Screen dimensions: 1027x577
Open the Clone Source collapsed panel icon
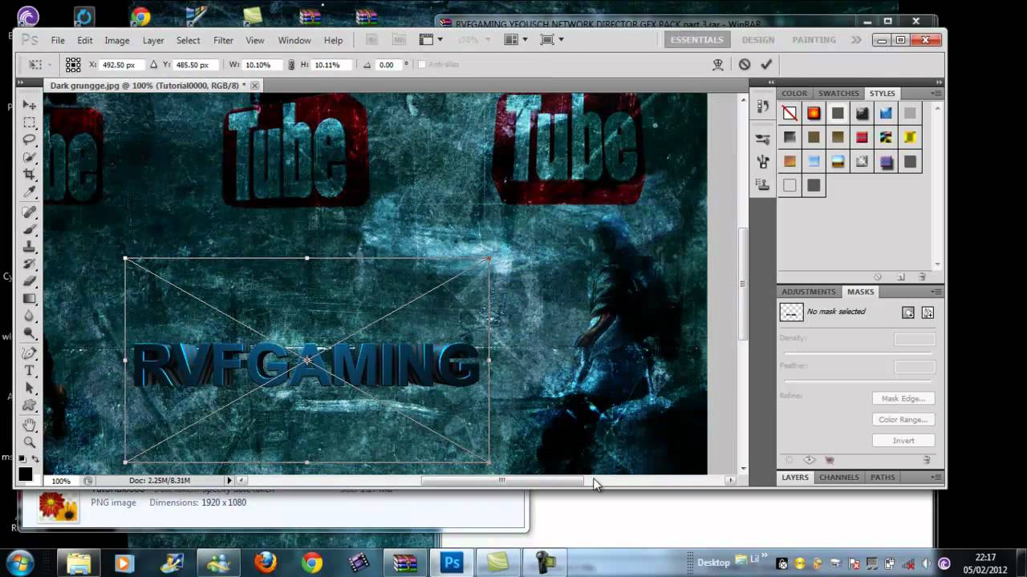coord(762,184)
